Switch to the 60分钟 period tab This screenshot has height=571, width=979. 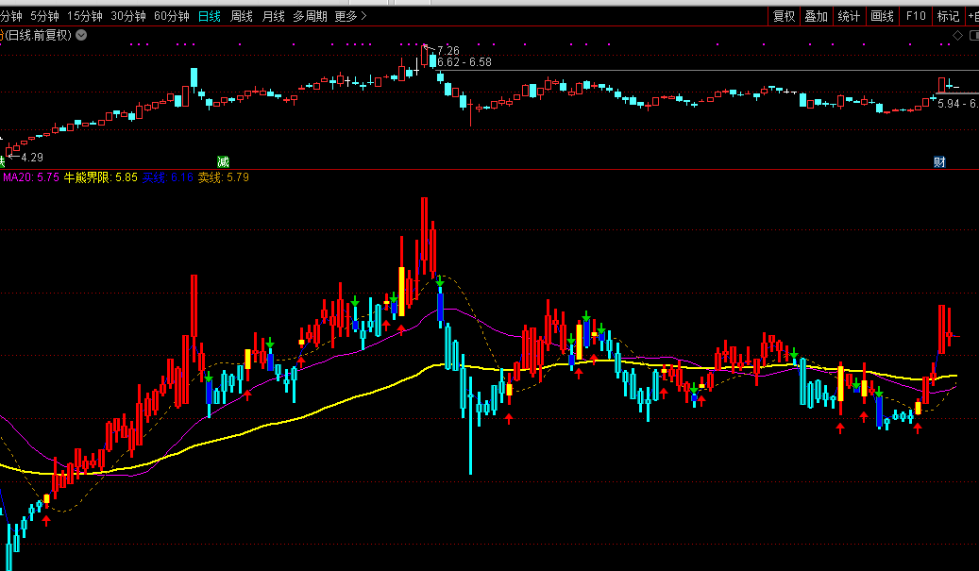coord(172,16)
